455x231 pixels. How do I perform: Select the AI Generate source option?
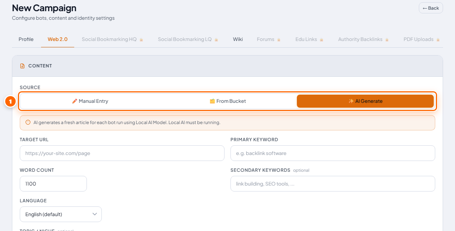[365, 101]
